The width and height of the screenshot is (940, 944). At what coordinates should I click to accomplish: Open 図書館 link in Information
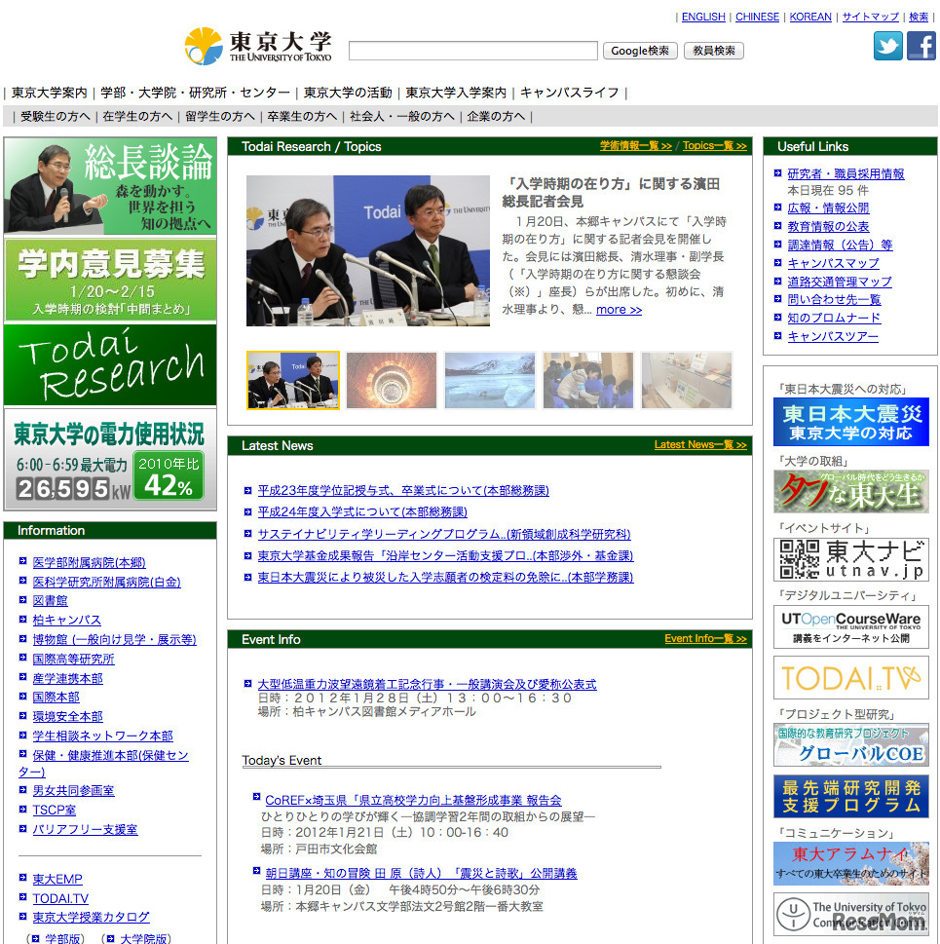coord(50,601)
